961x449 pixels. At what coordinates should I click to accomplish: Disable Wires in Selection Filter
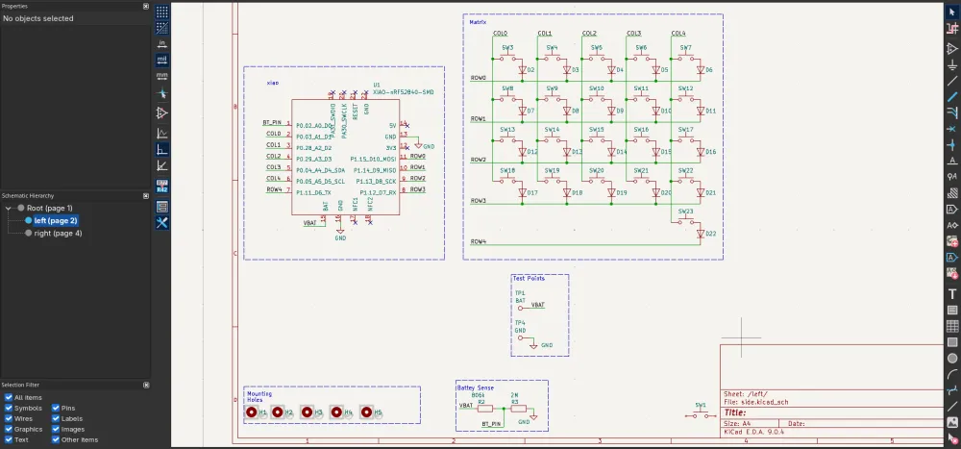click(9, 418)
